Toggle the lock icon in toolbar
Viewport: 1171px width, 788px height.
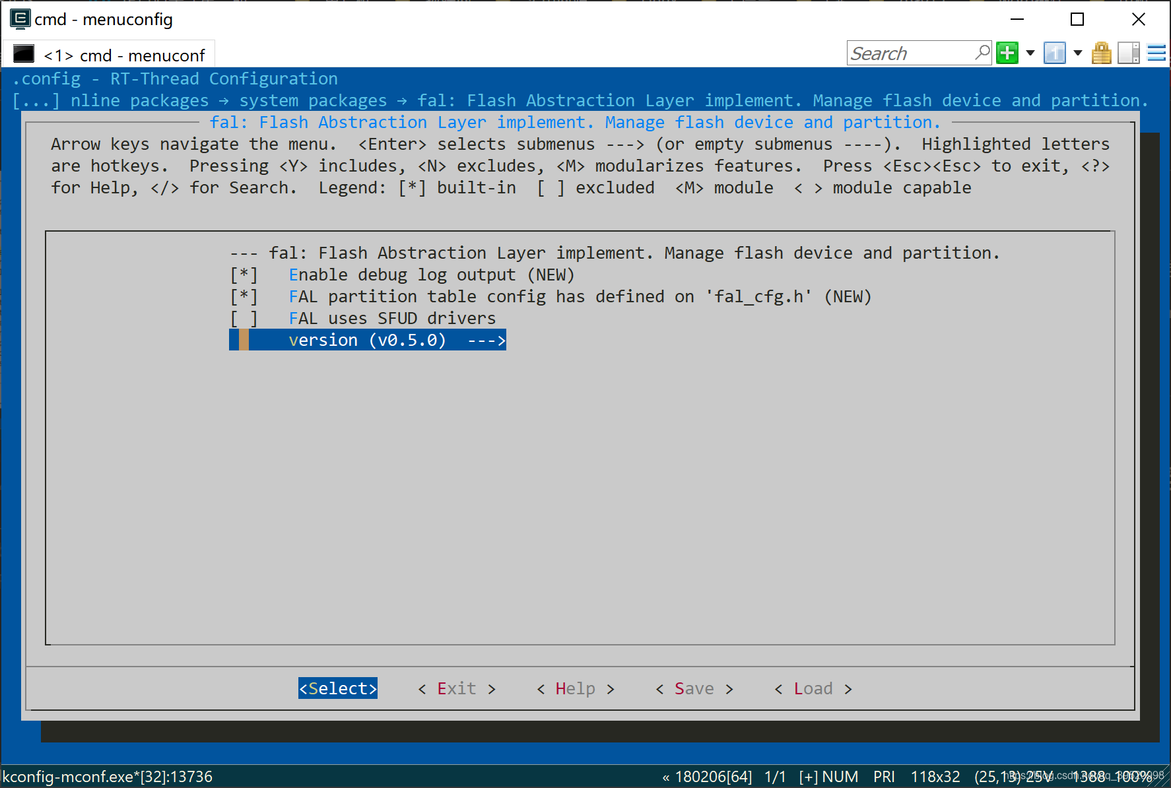point(1101,53)
